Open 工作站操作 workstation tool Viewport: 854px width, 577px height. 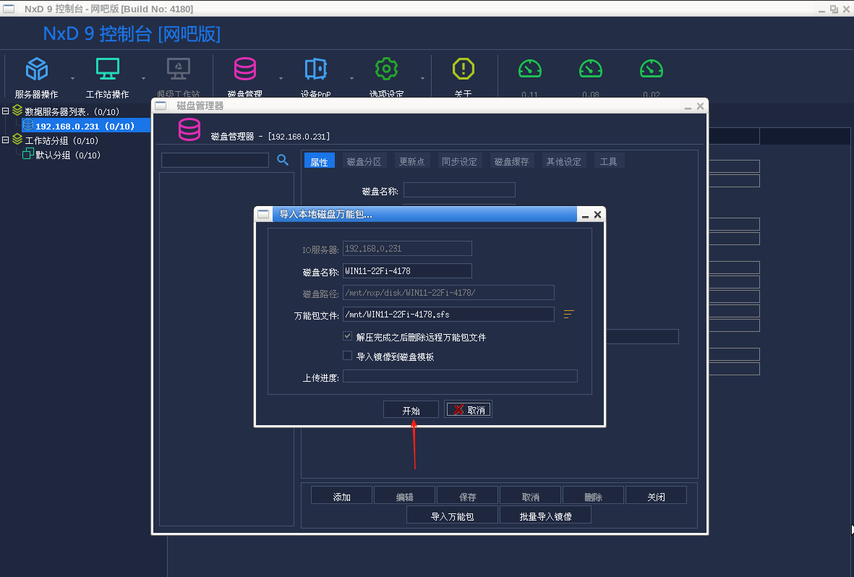107,69
